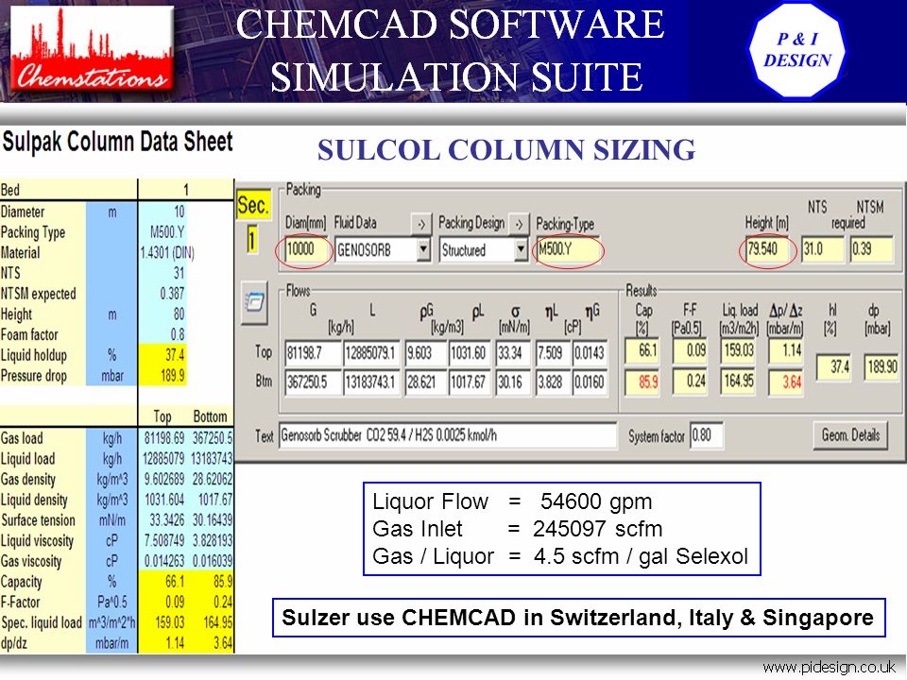This screenshot has height=680, width=907.
Task: Click the Top gas density field 9.603
Action: click(x=426, y=352)
